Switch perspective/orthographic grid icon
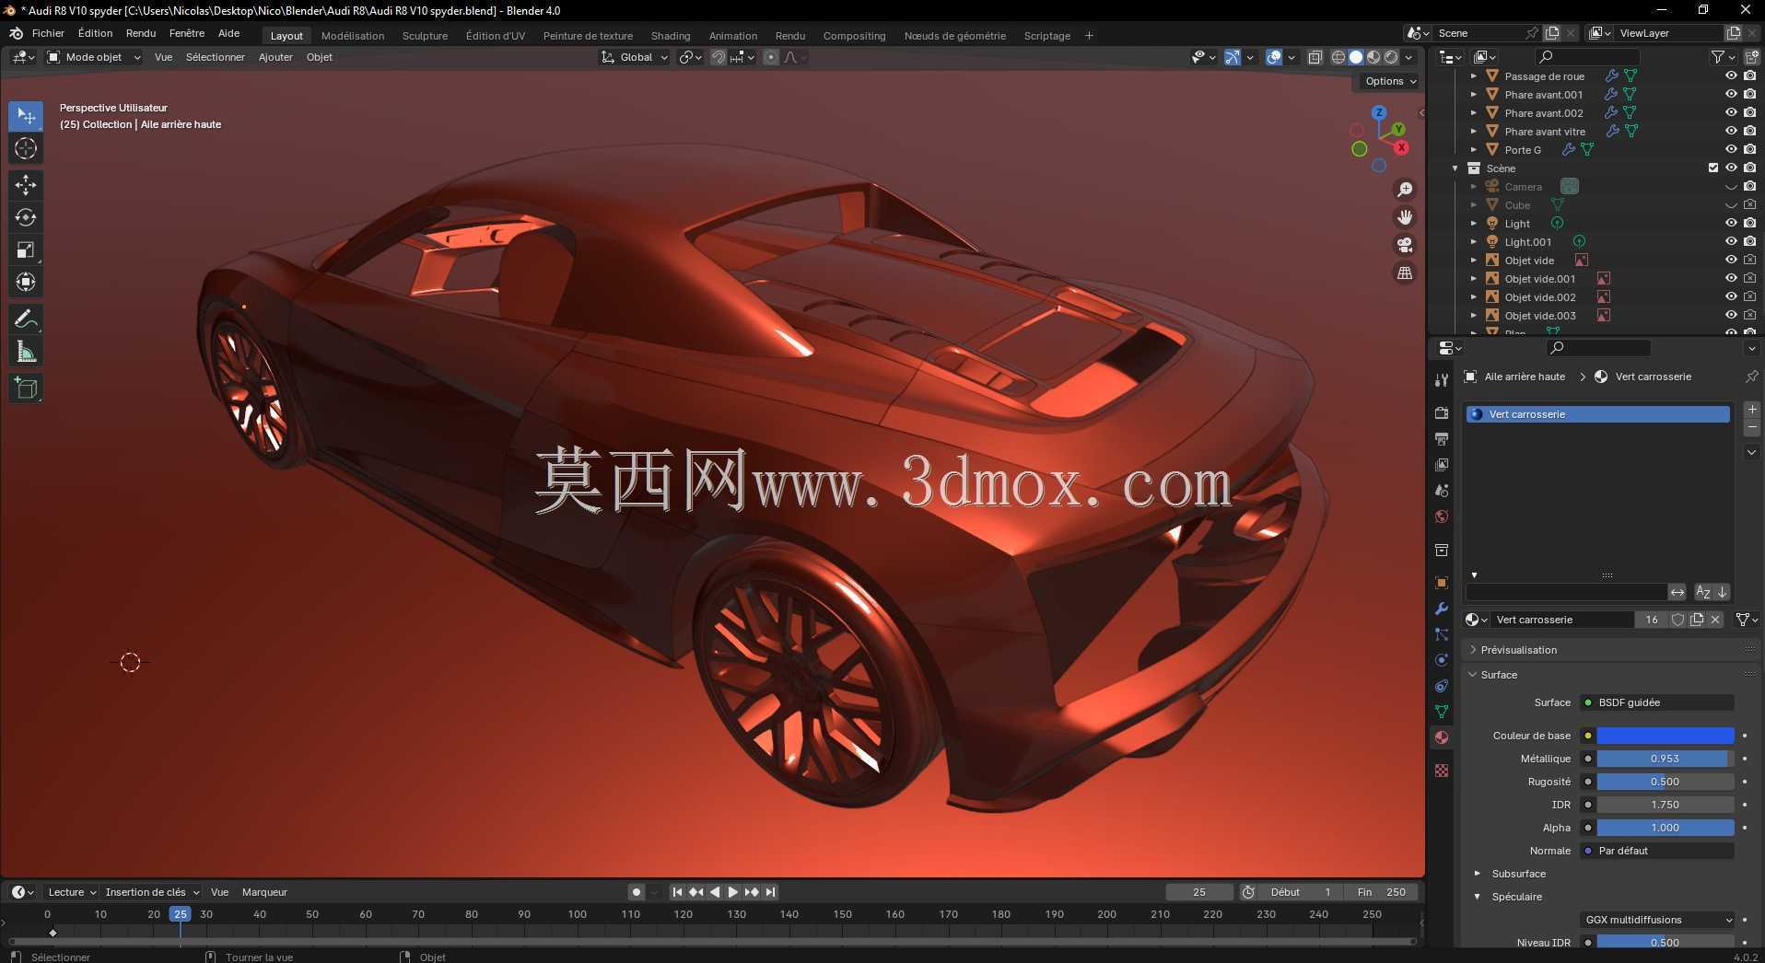Image resolution: width=1765 pixels, height=963 pixels. (1405, 273)
